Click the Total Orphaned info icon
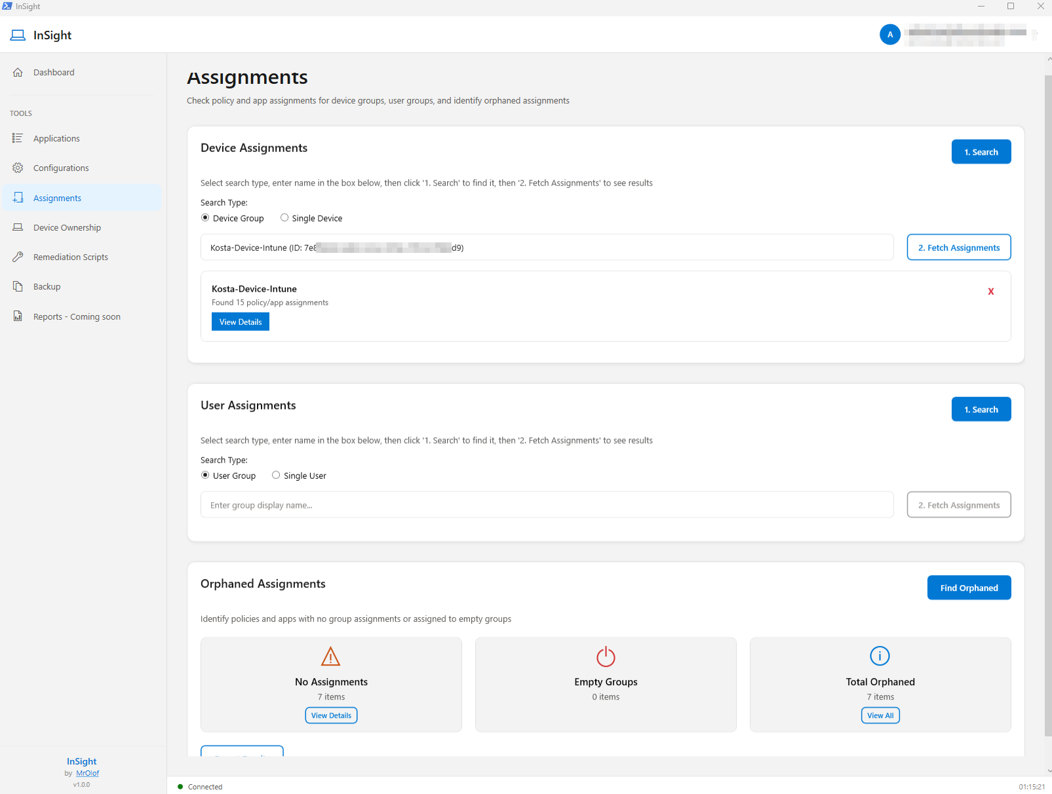This screenshot has width=1052, height=794. coord(880,656)
